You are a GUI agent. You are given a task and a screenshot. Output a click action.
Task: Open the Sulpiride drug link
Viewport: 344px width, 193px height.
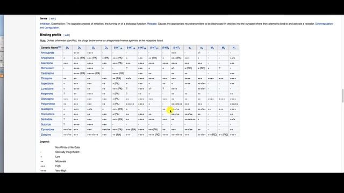pyautogui.click(x=46, y=124)
